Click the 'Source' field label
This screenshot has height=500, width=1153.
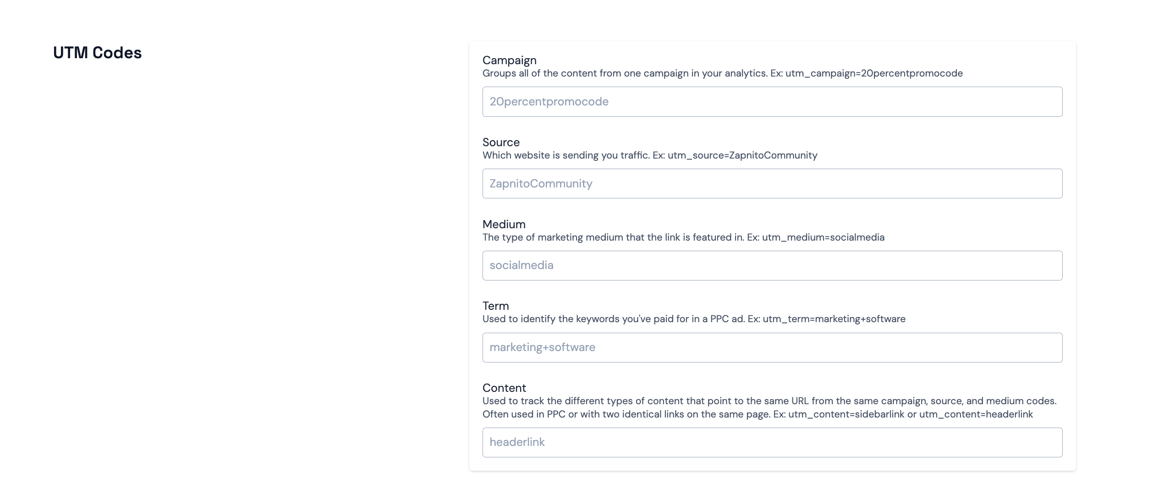click(x=501, y=143)
